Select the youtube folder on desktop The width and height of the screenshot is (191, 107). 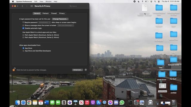(174, 89)
